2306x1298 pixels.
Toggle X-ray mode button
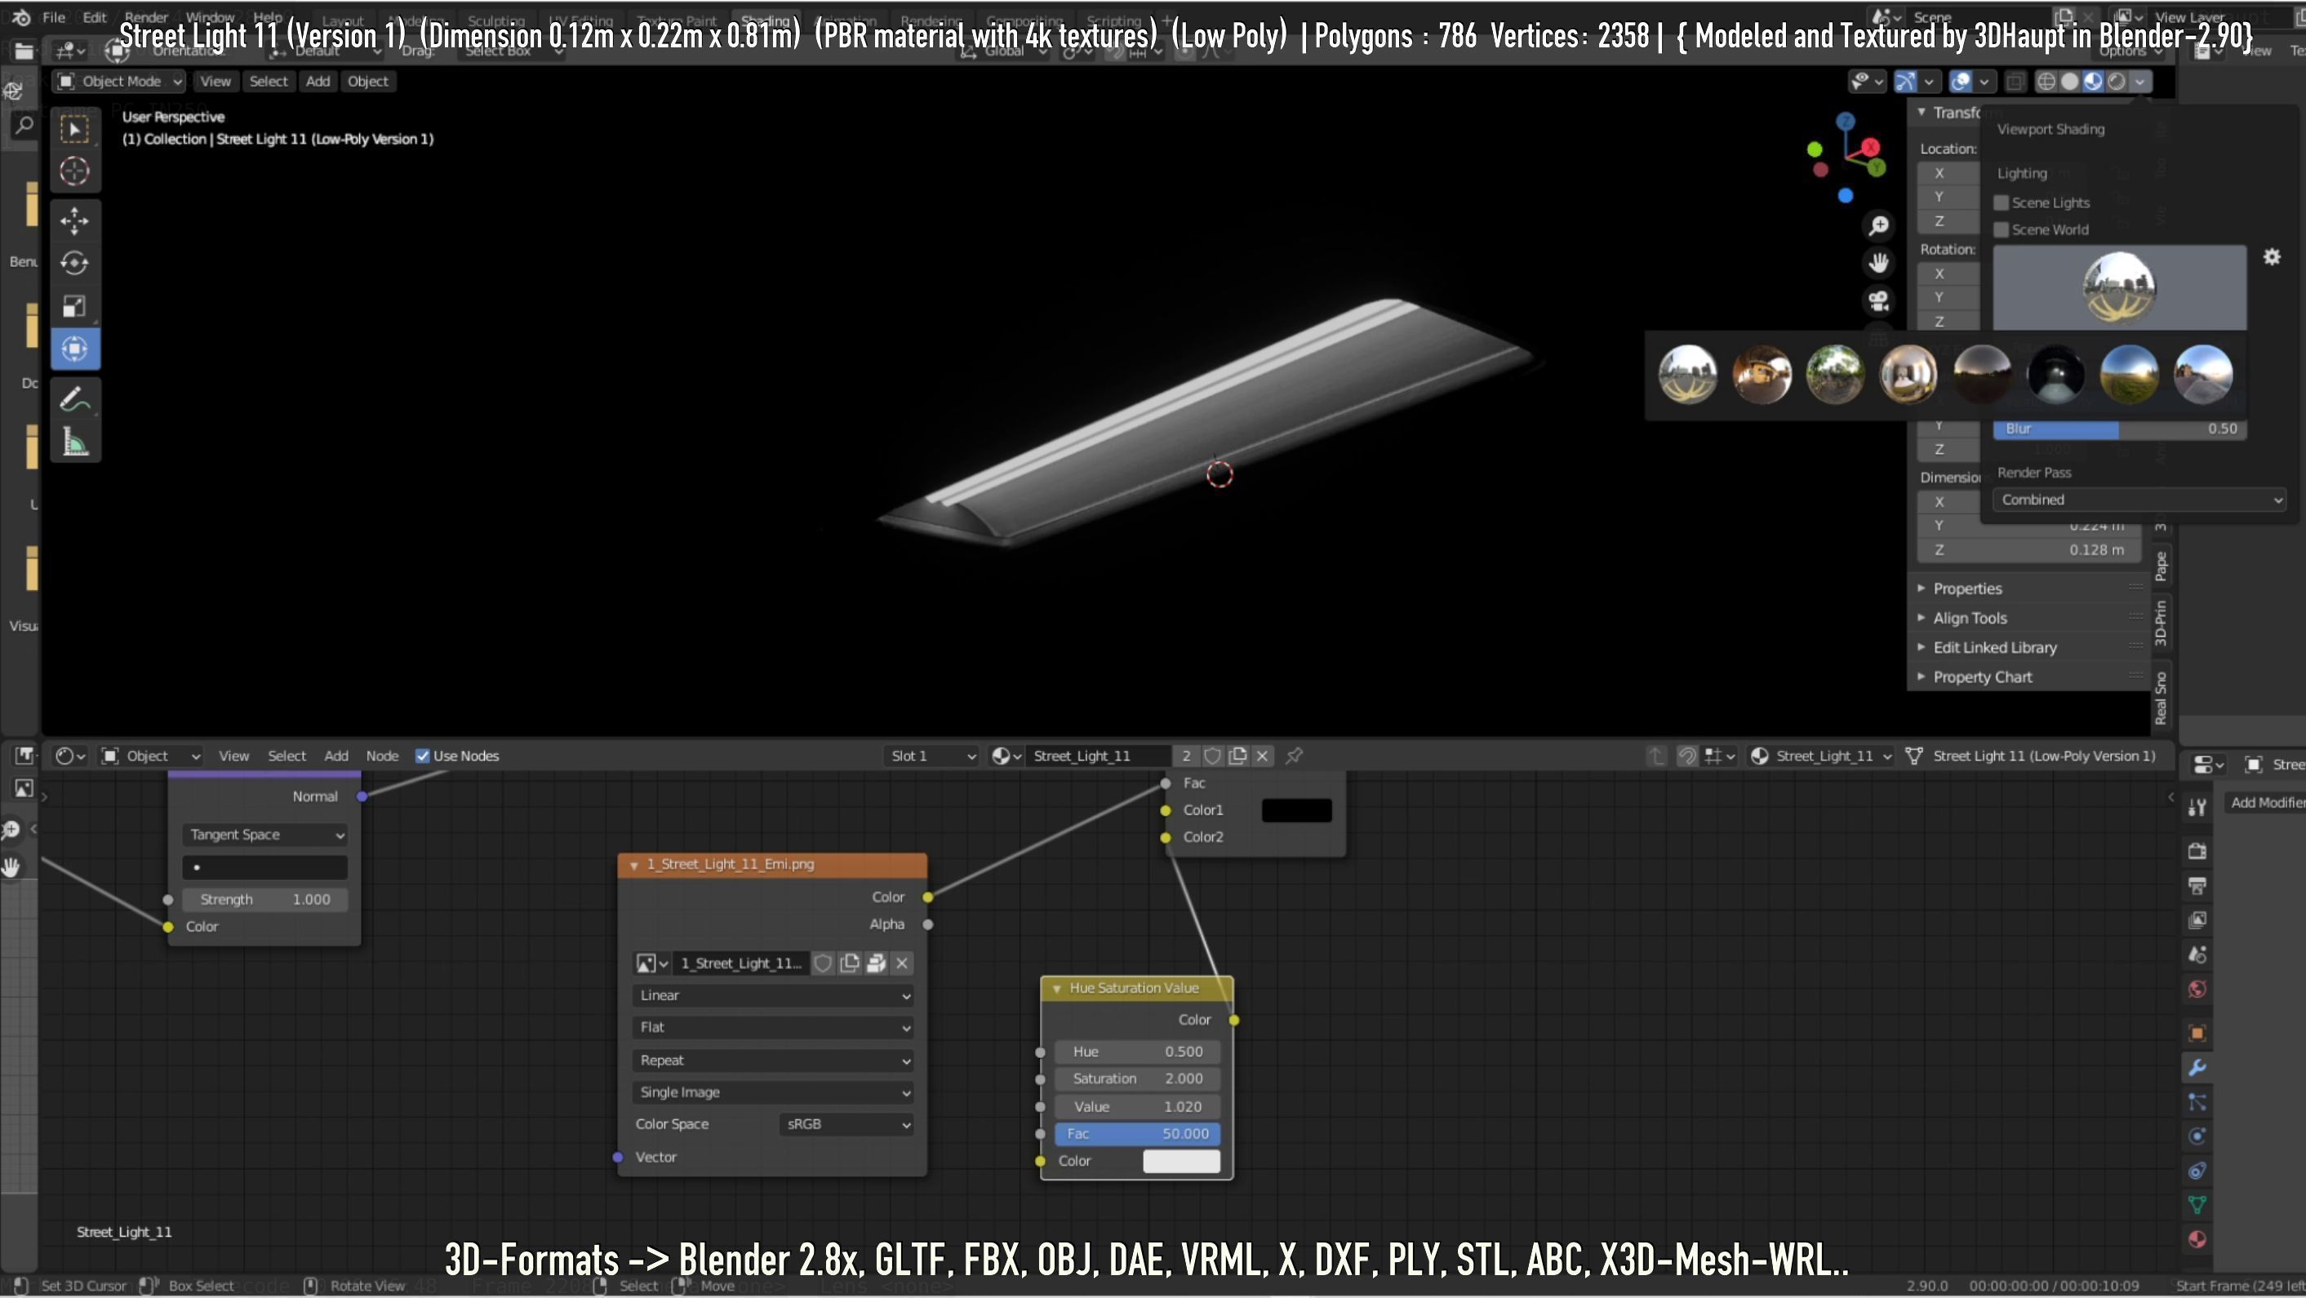pos(2014,82)
